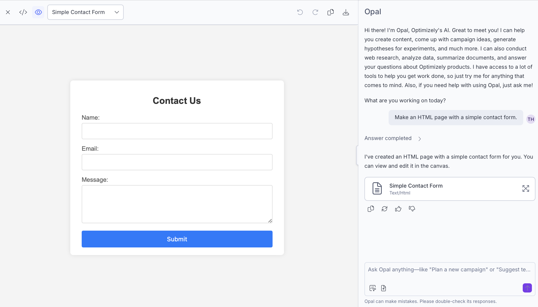Expand the artifact to full screen
The width and height of the screenshot is (538, 307).
(x=526, y=189)
